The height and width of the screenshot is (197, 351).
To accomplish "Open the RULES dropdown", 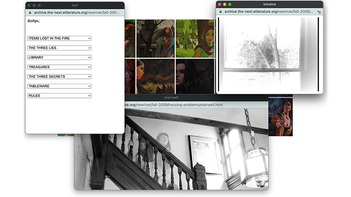I will coord(59,95).
